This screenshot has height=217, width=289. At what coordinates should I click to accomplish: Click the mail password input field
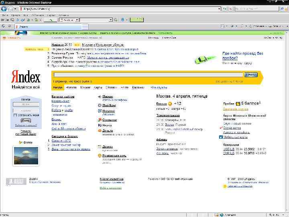coord(26,111)
